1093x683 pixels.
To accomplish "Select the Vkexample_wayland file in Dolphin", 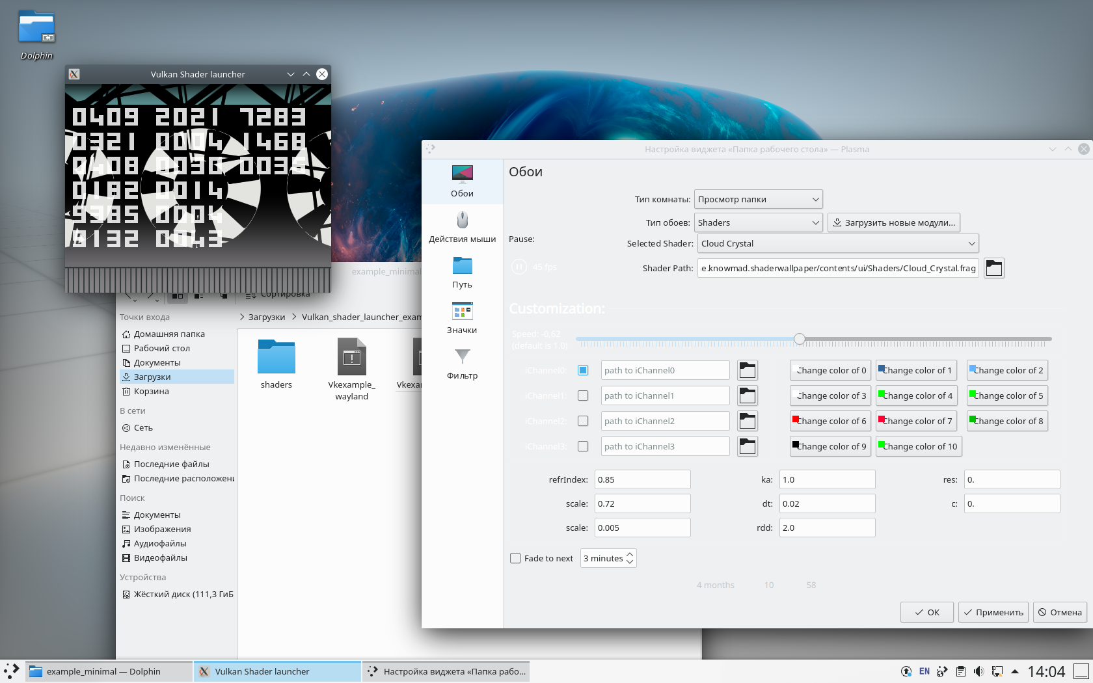I will pos(351,369).
